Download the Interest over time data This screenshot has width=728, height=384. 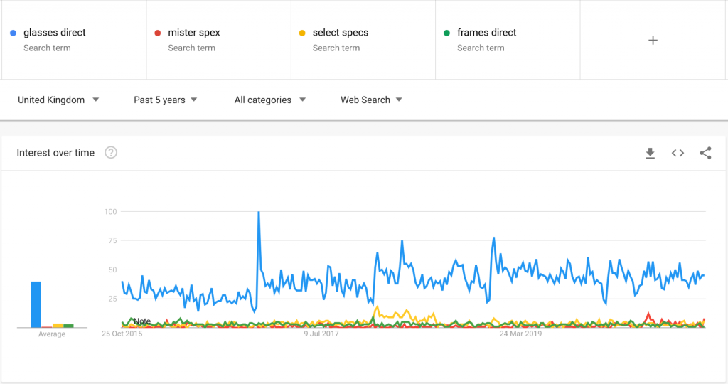pyautogui.click(x=650, y=153)
